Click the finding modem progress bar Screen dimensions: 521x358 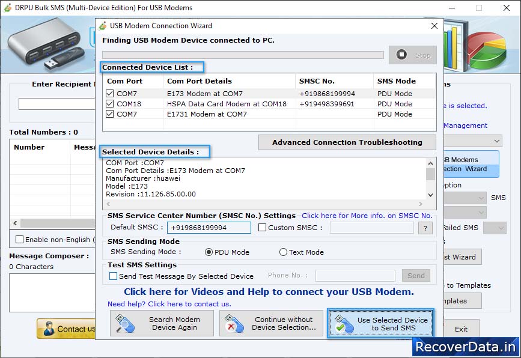[243, 55]
